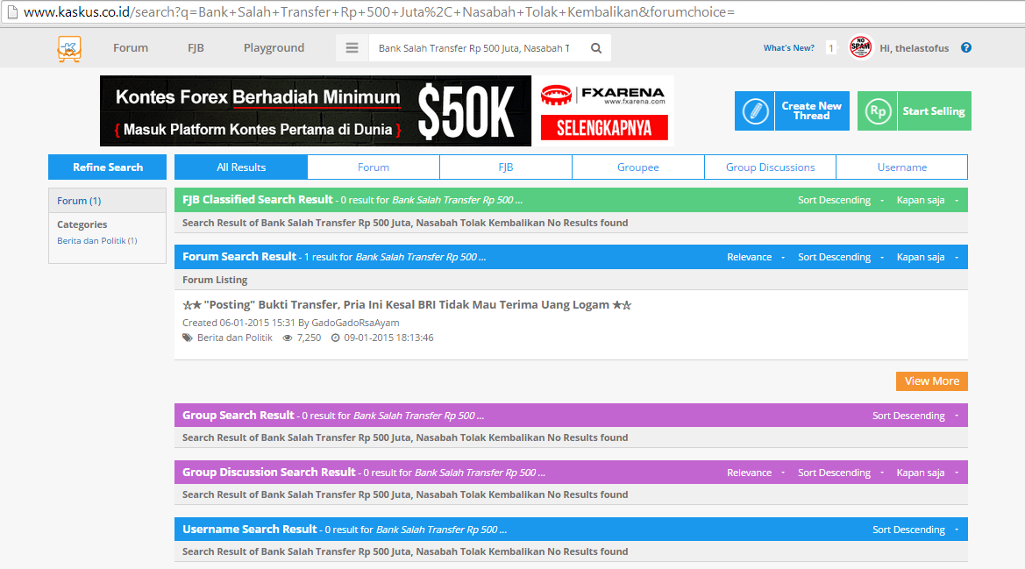Click the Group Search Result heading
This screenshot has height=569, width=1025.
click(x=238, y=415)
